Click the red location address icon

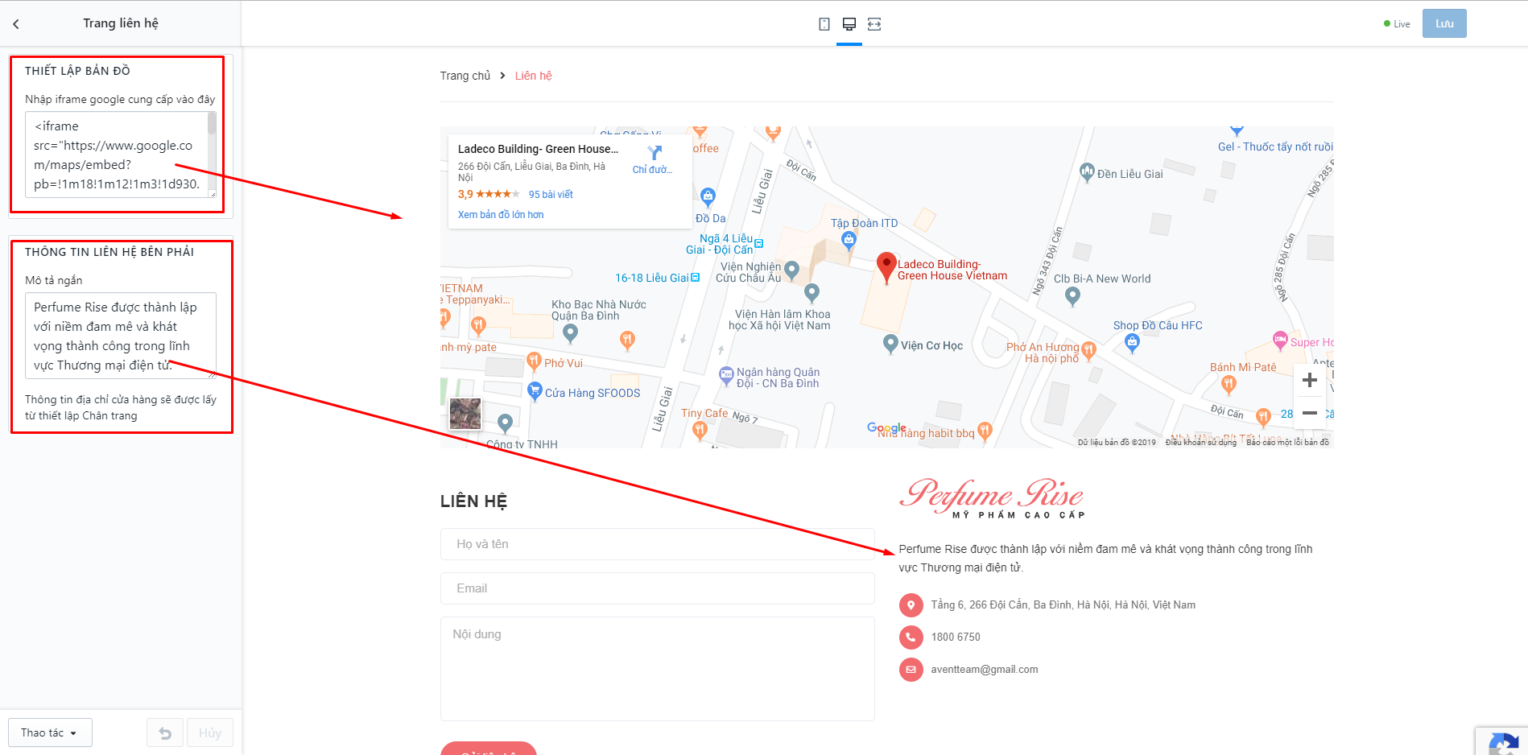coord(911,605)
